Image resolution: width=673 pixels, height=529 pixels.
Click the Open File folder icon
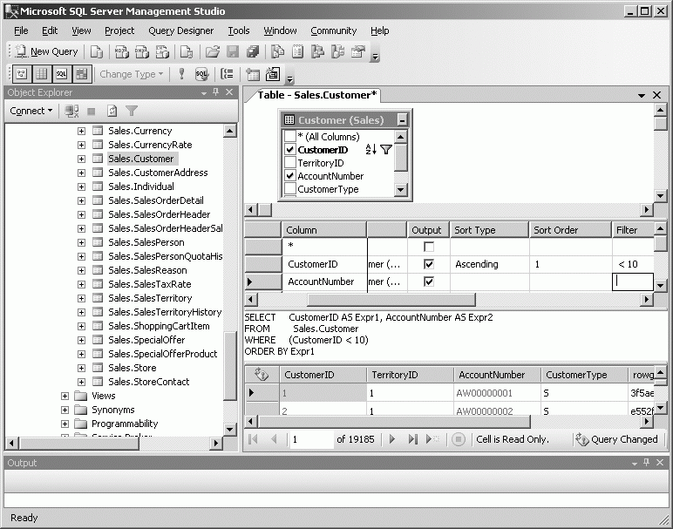click(x=212, y=52)
